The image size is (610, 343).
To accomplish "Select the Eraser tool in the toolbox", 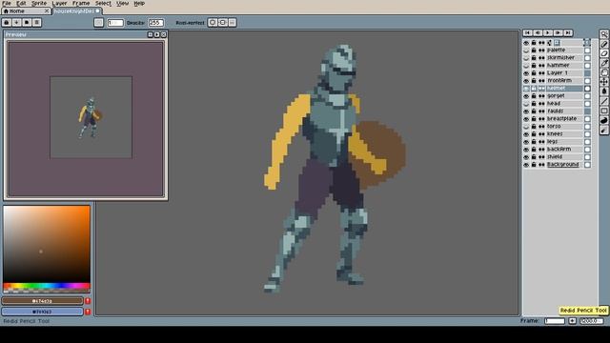I will pyautogui.click(x=603, y=53).
